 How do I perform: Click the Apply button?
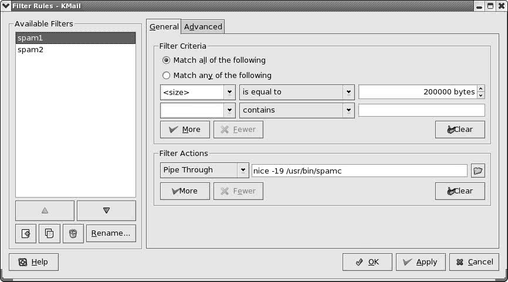pyautogui.click(x=421, y=262)
